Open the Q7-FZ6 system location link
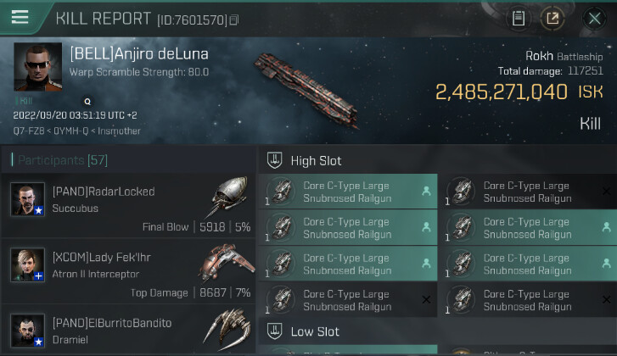Screen dimensions: 617x356 28,131
